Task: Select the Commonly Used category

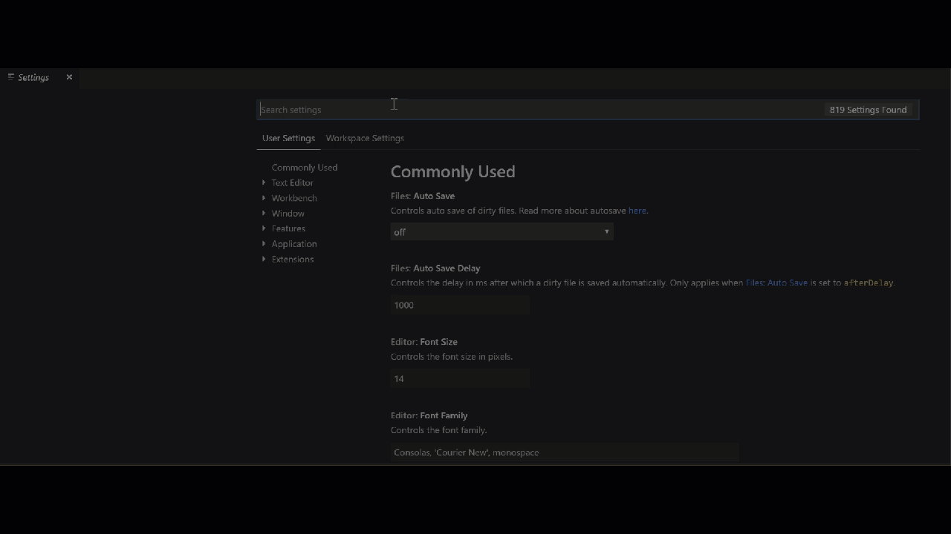Action: [305, 167]
